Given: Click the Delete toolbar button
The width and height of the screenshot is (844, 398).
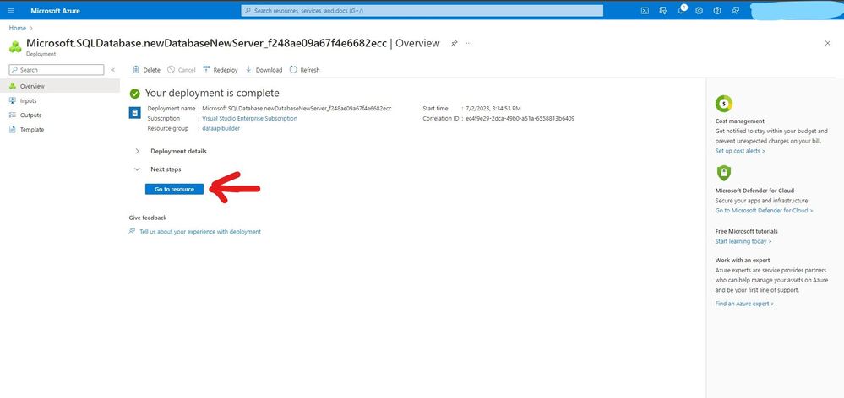Looking at the screenshot, I should 146,70.
